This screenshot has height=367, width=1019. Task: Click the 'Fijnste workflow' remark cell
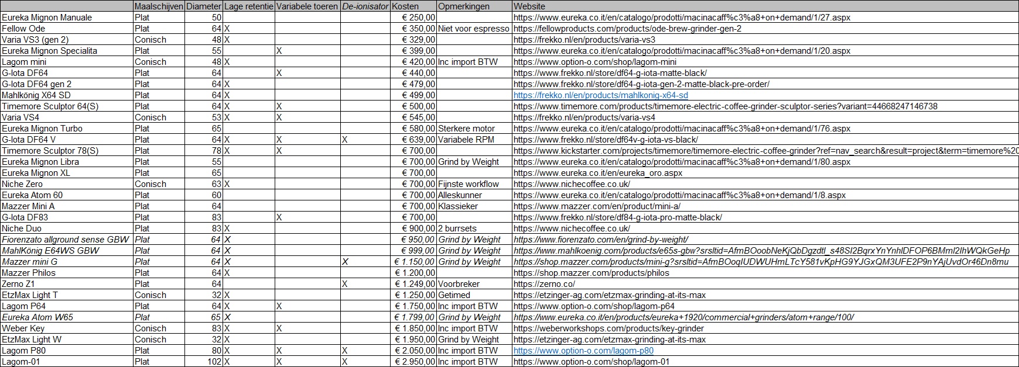(475, 184)
